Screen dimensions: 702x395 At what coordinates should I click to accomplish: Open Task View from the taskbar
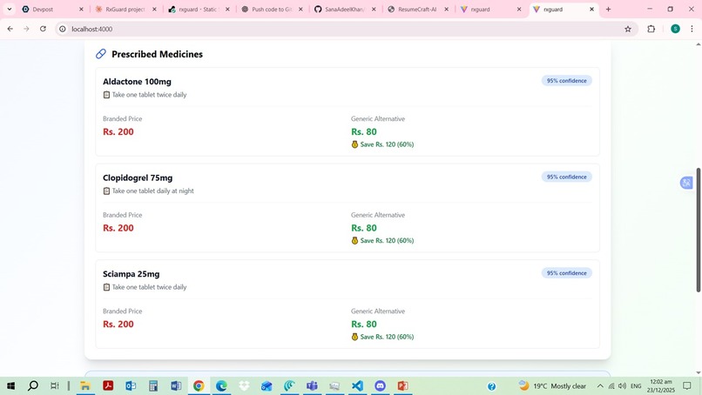pyautogui.click(x=55, y=385)
